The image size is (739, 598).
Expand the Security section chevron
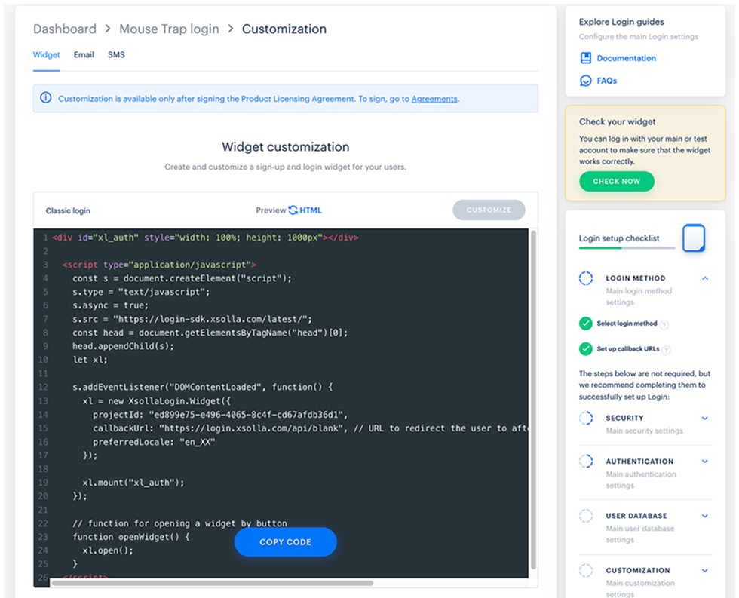click(705, 418)
